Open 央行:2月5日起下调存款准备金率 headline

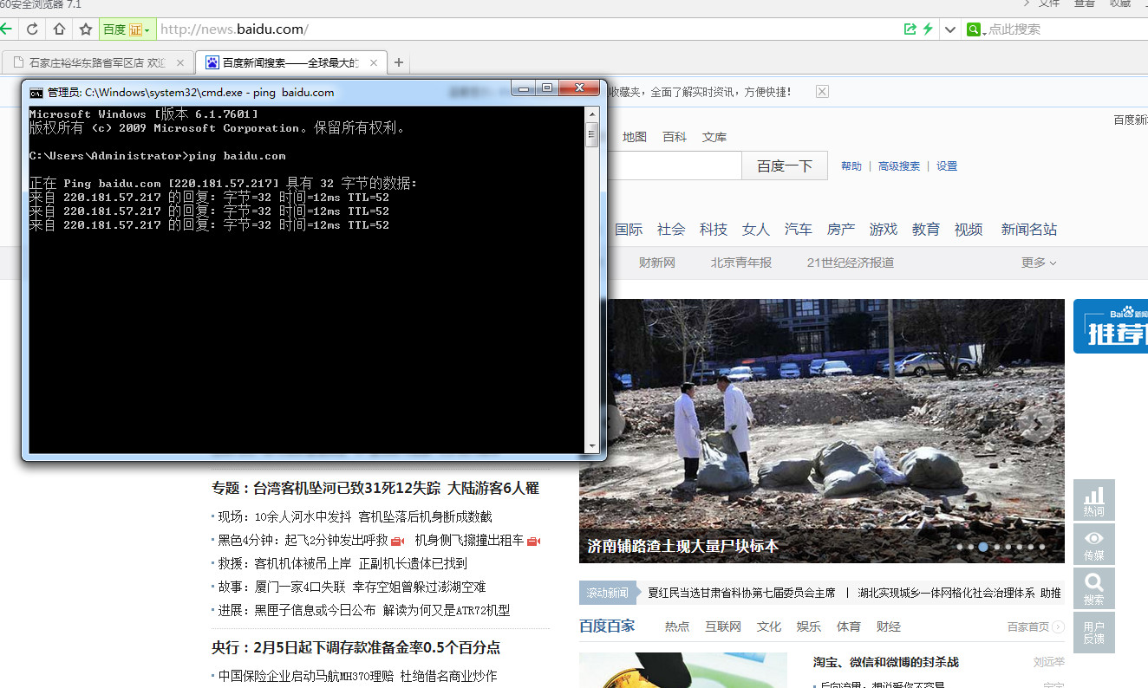point(355,648)
